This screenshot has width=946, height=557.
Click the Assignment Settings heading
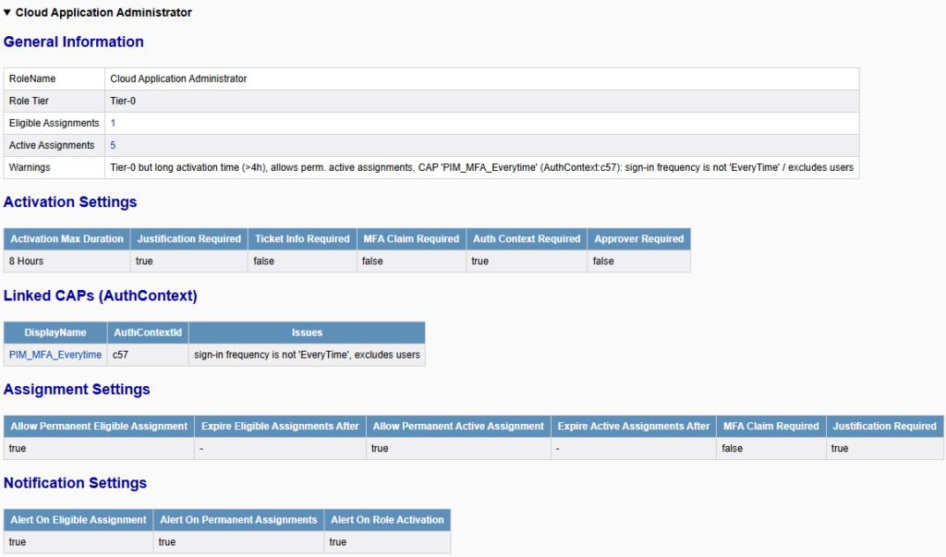click(x=77, y=389)
